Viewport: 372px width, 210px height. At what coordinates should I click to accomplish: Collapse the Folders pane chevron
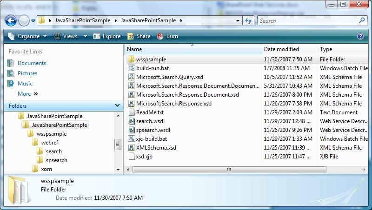point(117,105)
